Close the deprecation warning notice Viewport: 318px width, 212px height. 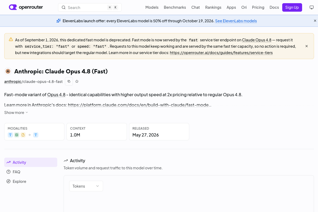(x=307, y=46)
